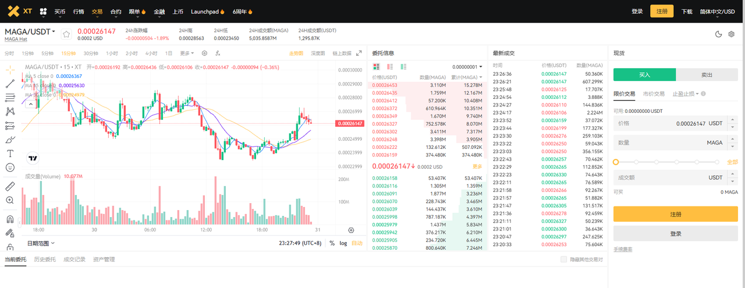Click the yellow 注册 button in header
745x288 pixels.
pyautogui.click(x=662, y=11)
